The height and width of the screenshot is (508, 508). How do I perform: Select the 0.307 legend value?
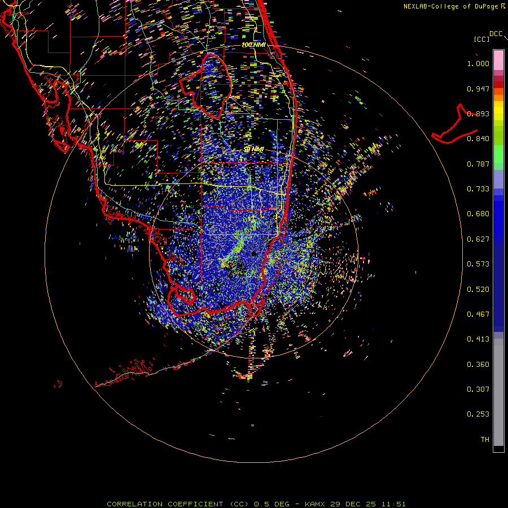[478, 389]
